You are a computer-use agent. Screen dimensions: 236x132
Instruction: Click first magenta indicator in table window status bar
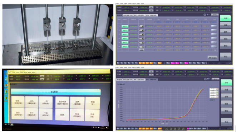coord(173,63)
